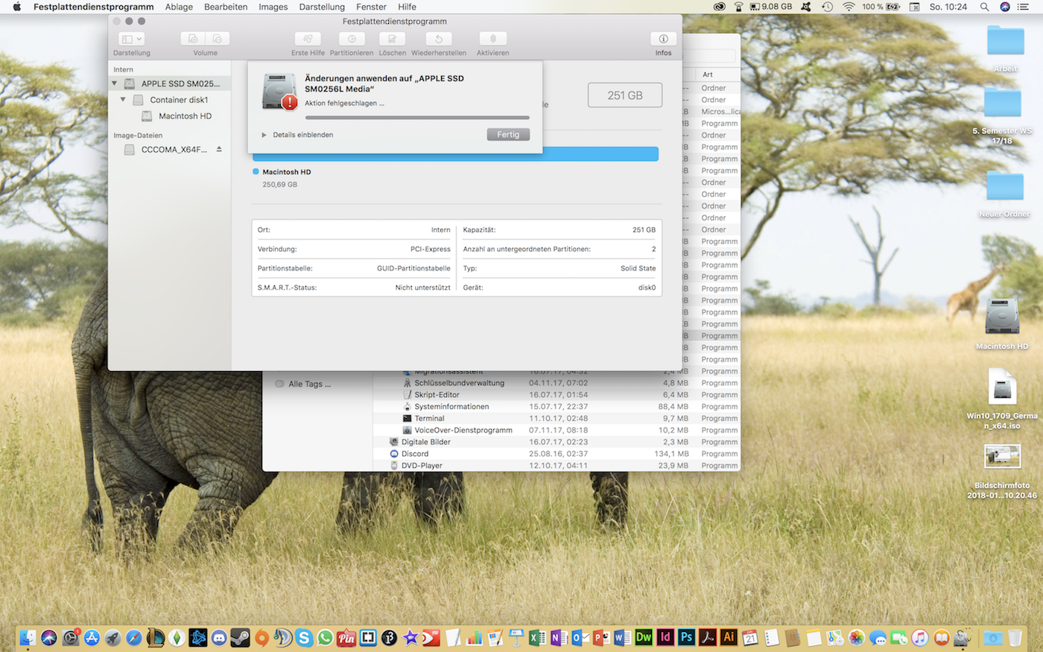The height and width of the screenshot is (652, 1043).
Task: Open the Ablage menu
Action: click(x=179, y=7)
